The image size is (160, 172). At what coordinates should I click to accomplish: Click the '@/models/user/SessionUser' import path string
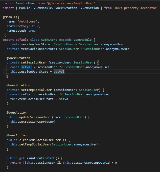point(71,3)
